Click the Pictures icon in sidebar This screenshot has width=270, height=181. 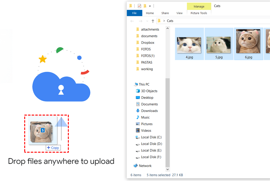tap(138, 124)
